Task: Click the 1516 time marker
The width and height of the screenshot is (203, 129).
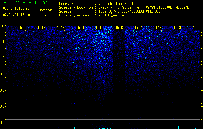Action: tap(119, 28)
